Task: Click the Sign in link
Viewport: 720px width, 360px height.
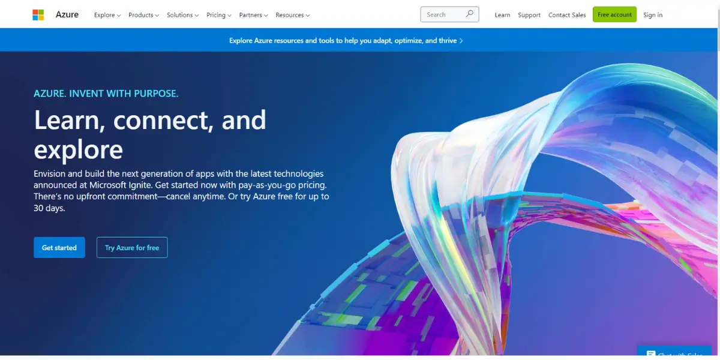Action: pos(653,15)
